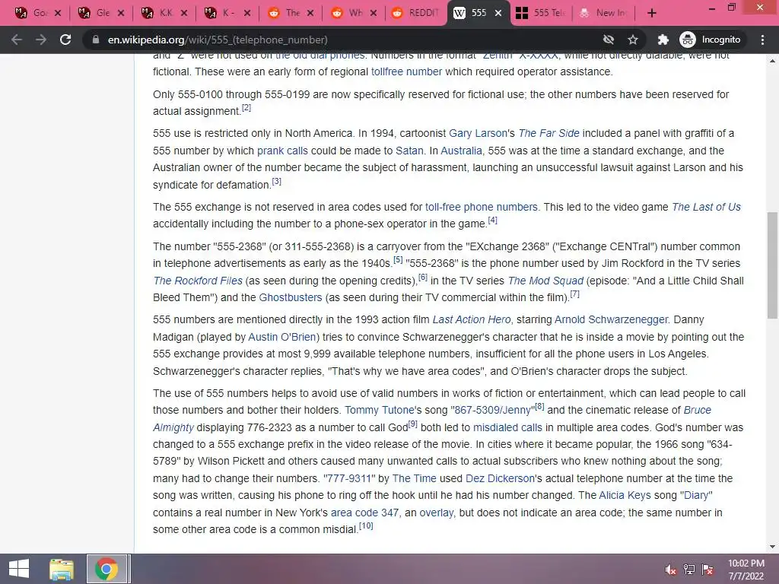Switch to the Reddit 'Wh' tab
The height and width of the screenshot is (584, 779).
tap(347, 13)
